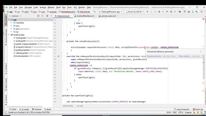
Task: Toggle the Structure side tab
Action: [6, 69]
